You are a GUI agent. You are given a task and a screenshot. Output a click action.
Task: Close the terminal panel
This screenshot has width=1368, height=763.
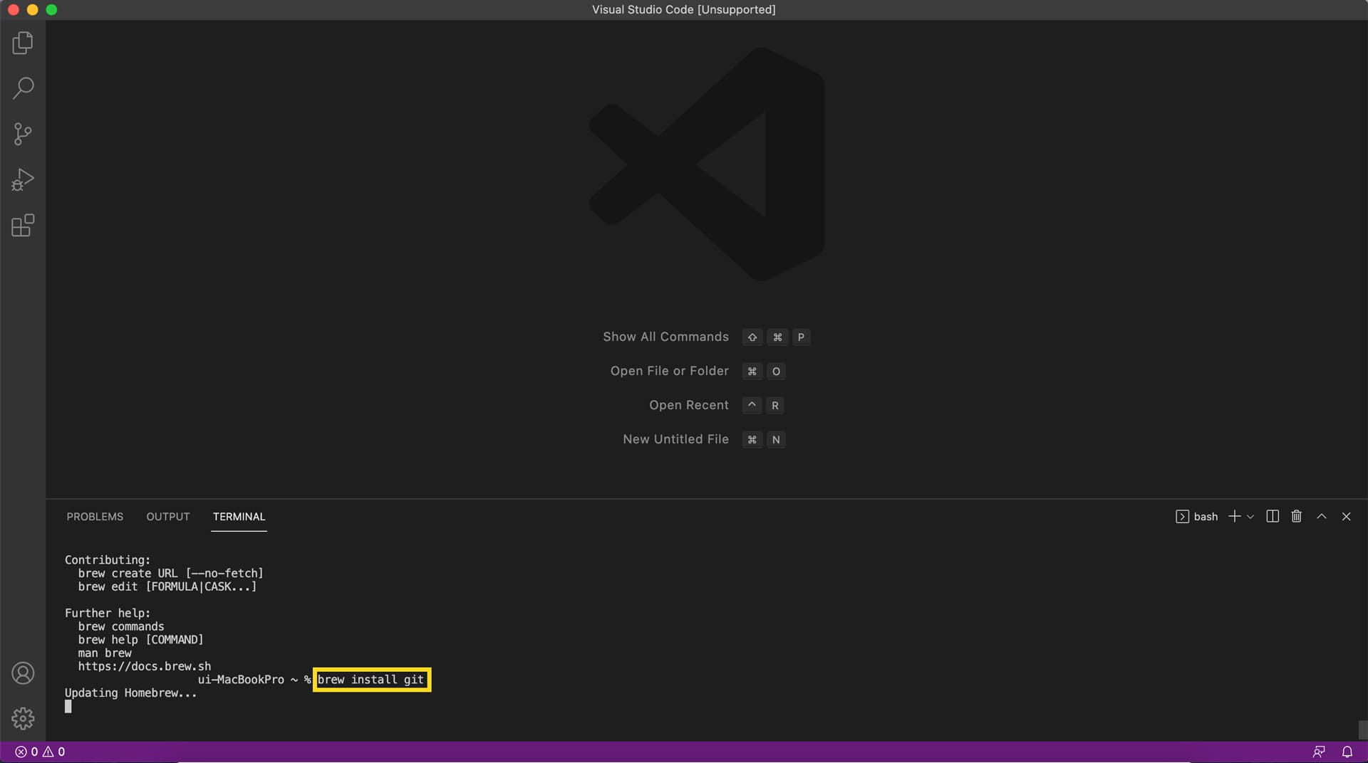(x=1347, y=516)
